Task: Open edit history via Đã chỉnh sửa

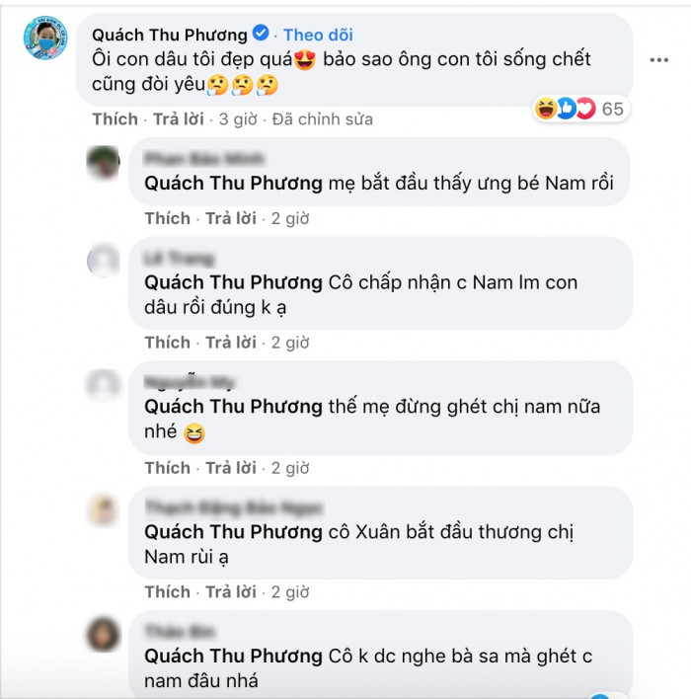Action: pyautogui.click(x=323, y=119)
